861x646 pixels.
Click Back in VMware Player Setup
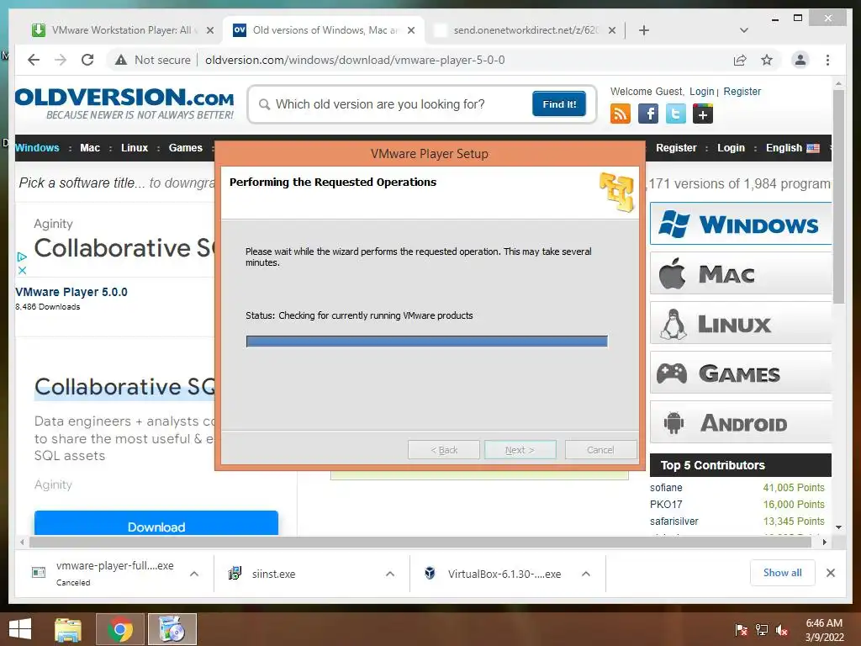pyautogui.click(x=444, y=450)
